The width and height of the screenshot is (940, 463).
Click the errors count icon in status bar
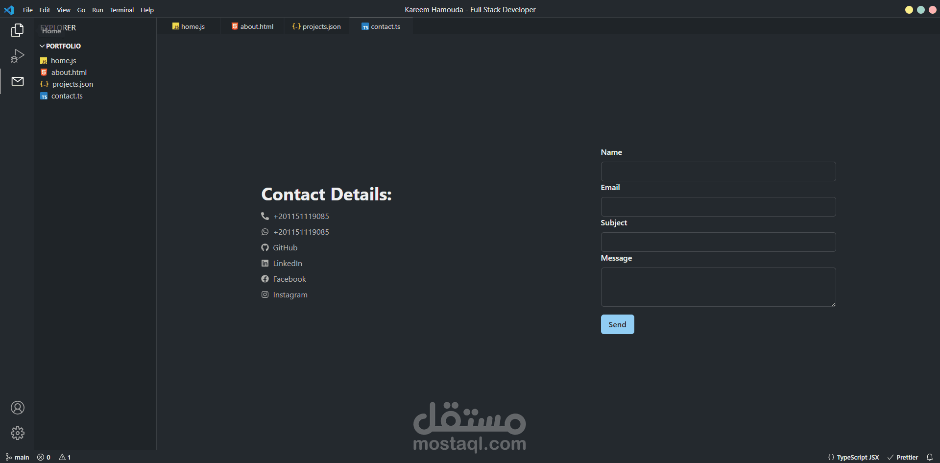click(41, 457)
